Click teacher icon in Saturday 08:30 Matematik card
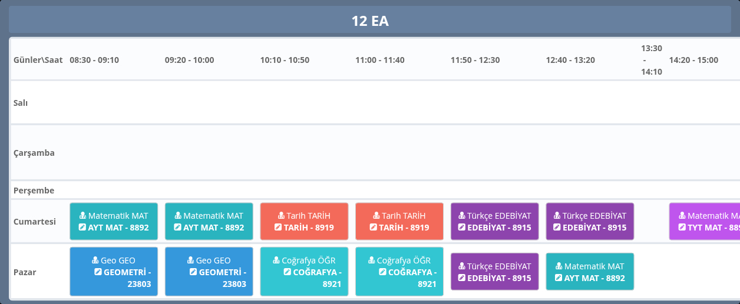The image size is (740, 304). 82,216
